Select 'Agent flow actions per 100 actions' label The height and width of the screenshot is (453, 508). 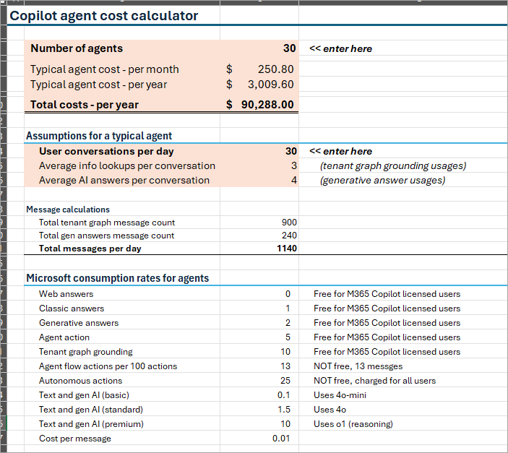point(108,366)
